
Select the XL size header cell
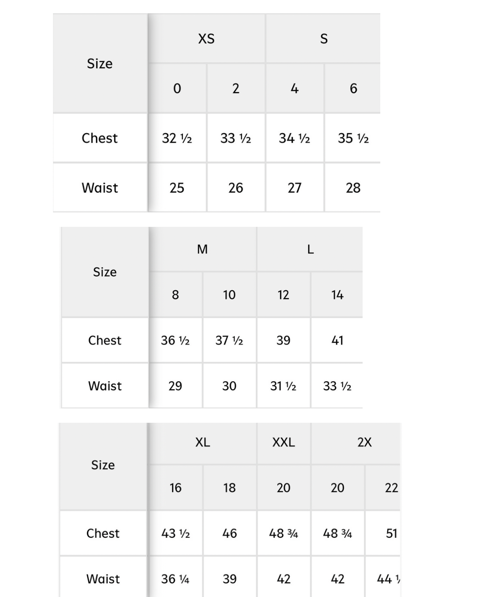coord(203,442)
